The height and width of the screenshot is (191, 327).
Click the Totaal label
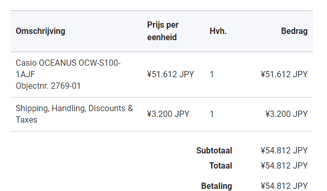(221, 165)
